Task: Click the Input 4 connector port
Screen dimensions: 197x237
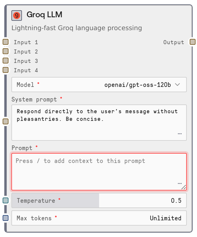Action: click(6, 70)
